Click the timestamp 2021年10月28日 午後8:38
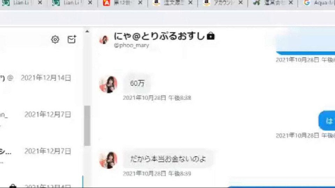Image resolution: width=335 pixels, height=188 pixels. coord(157,98)
